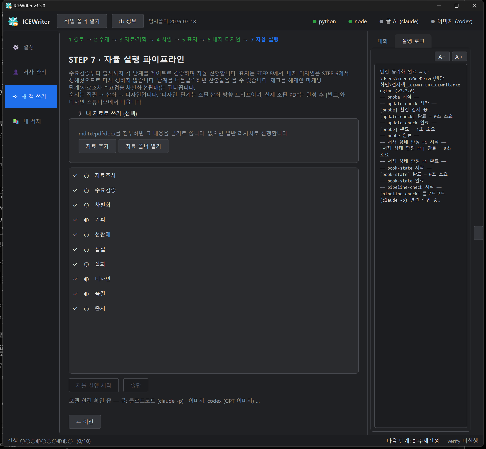The height and width of the screenshot is (449, 486).
Task: Toggle the 집필 stage checkmark
Action: 75,249
